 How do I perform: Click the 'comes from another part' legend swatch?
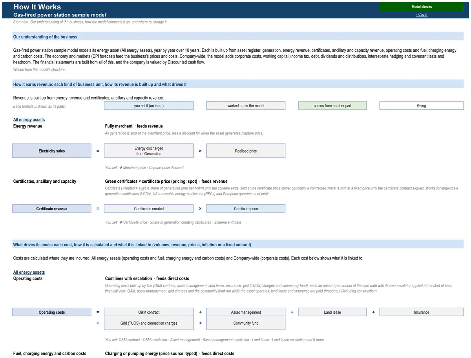[x=332, y=105]
